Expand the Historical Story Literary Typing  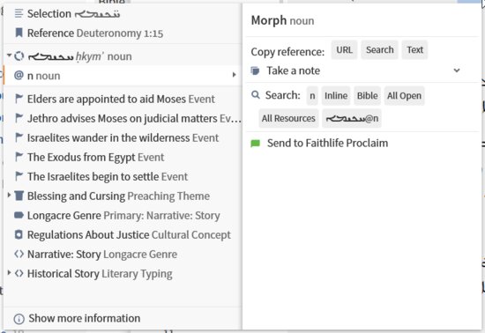coord(10,272)
